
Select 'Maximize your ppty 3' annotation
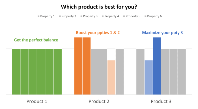click(x=162, y=33)
